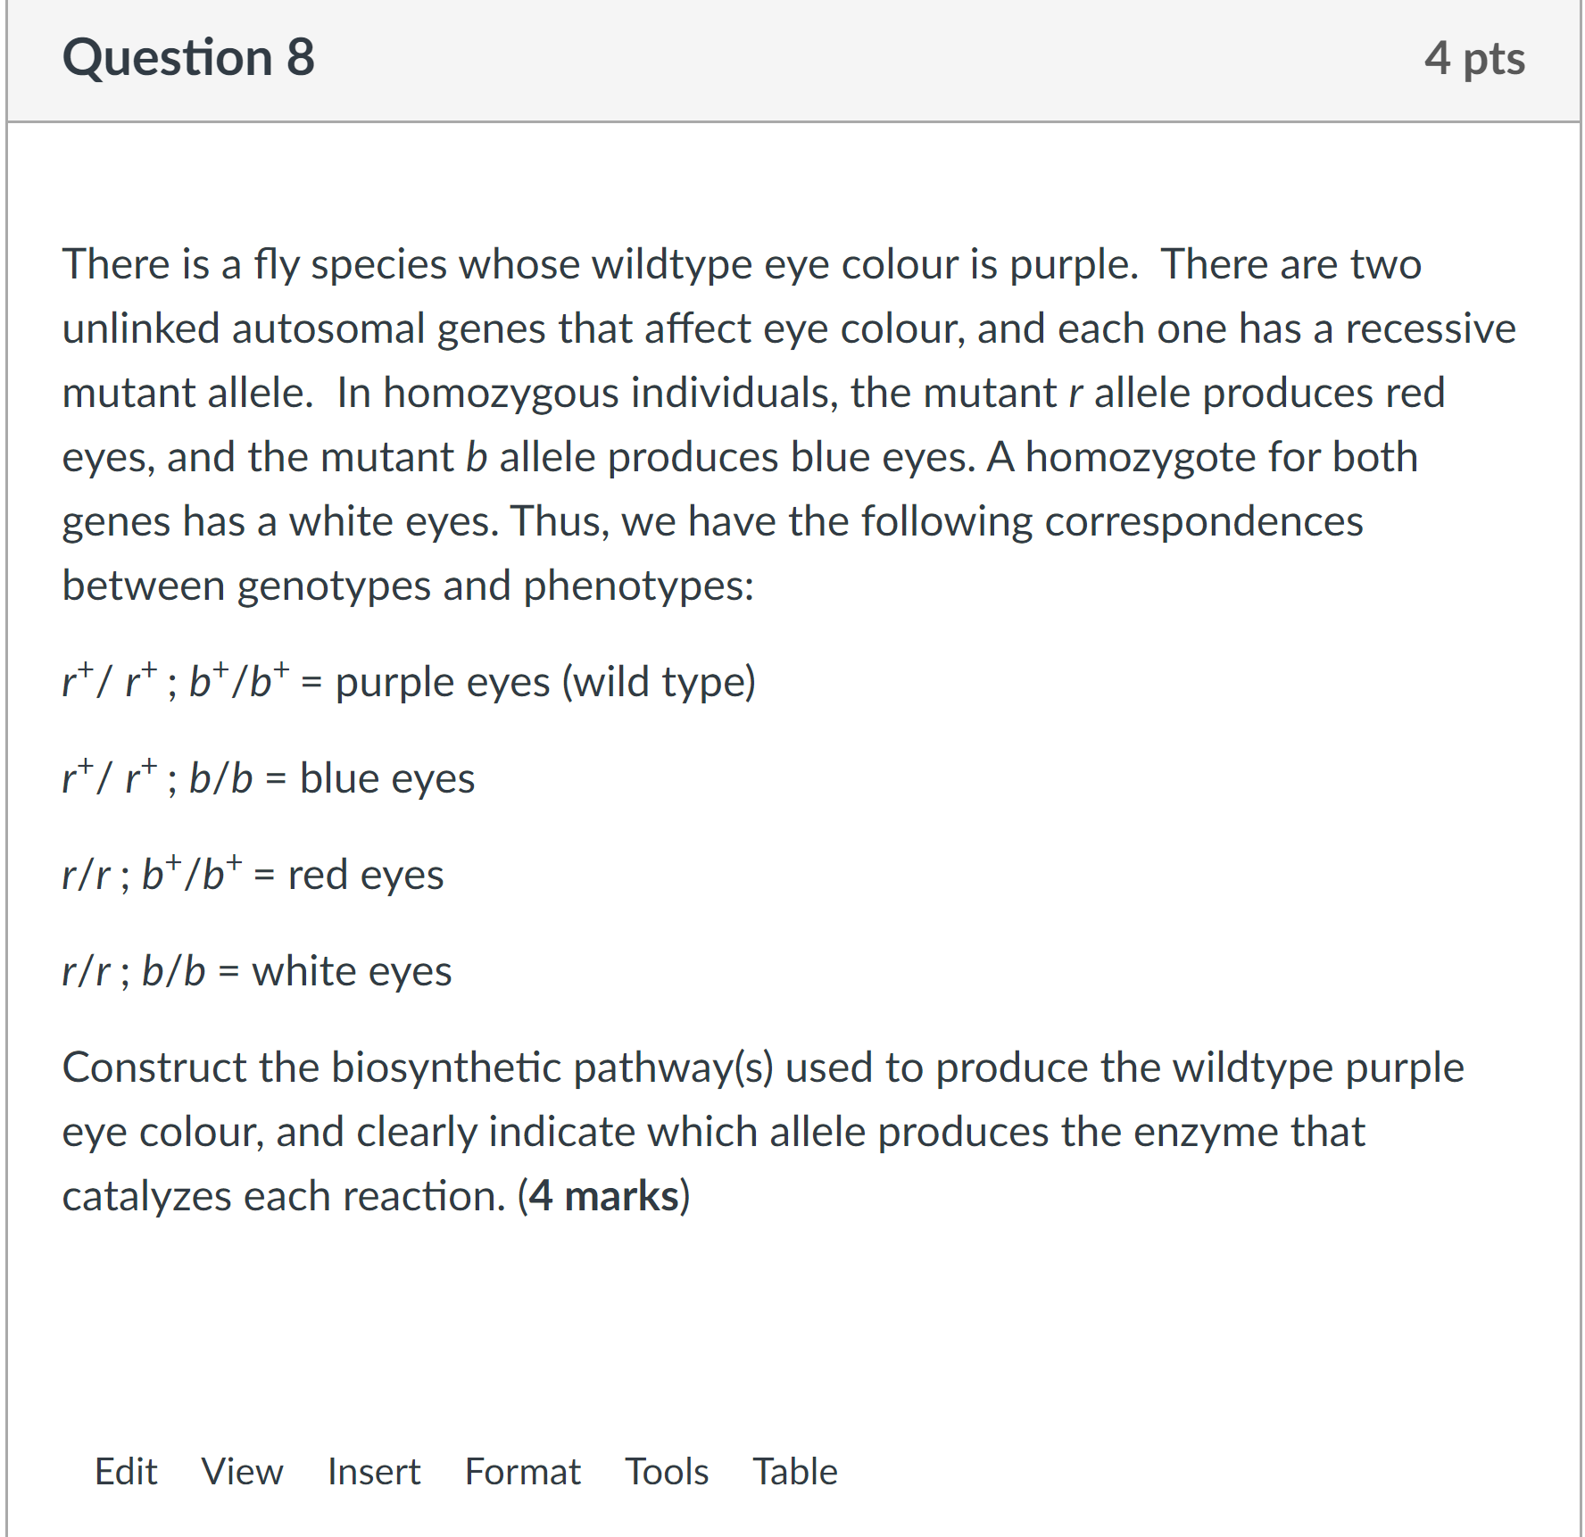Screen dimensions: 1585x1537
Task: Click the white eyes genotype line
Action: click(x=257, y=971)
